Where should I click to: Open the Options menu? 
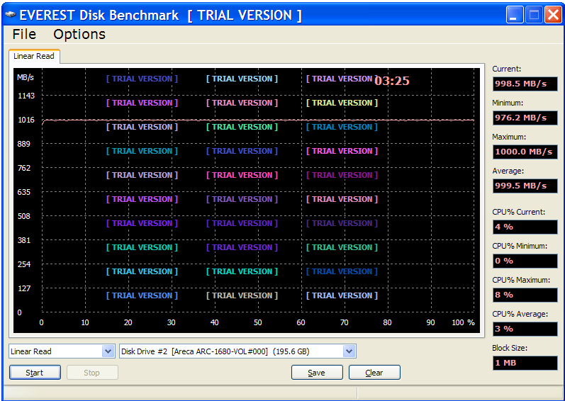click(x=79, y=34)
